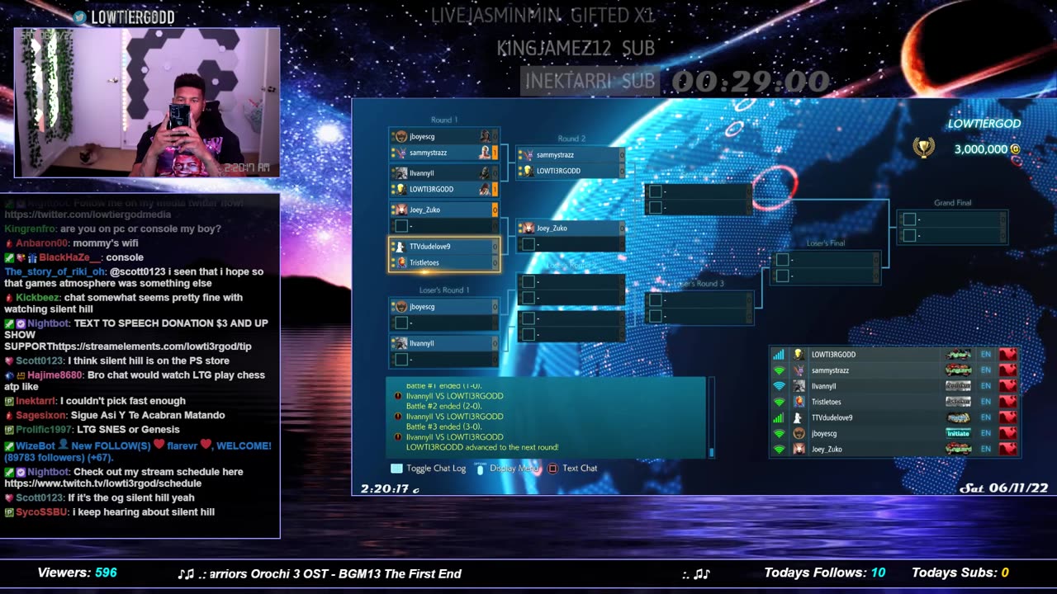Click TTVdudelove9's avatar in the highlighted match
Screen dimensions: 1057x594
point(401,247)
